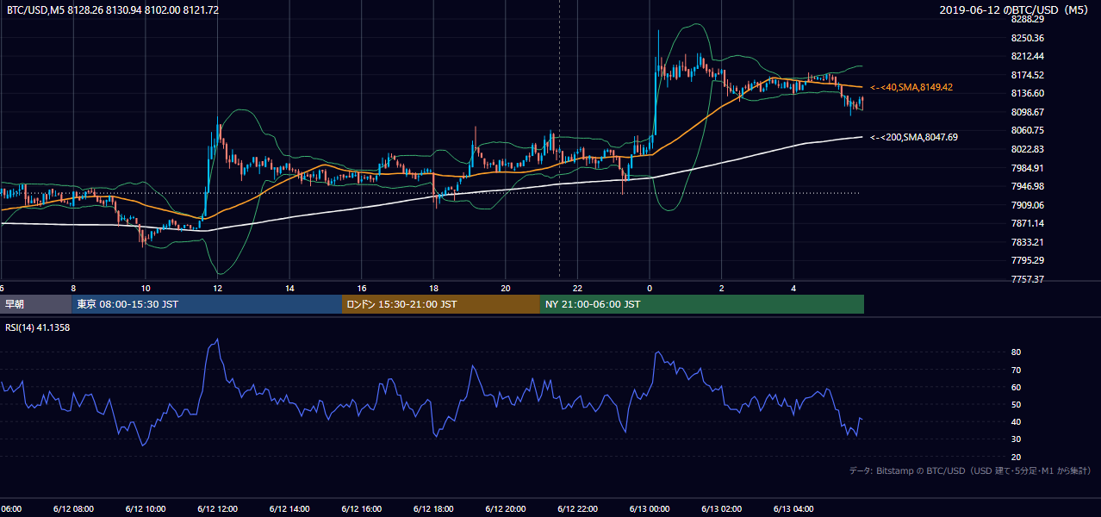1101x517 pixels.
Task: Click price axis value 8288.29
Action: click(x=1028, y=19)
